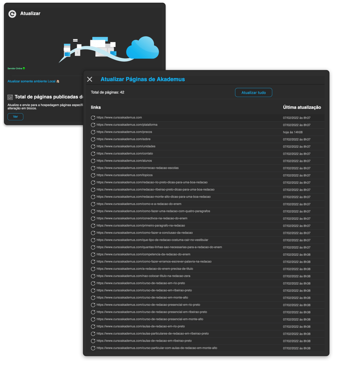Refresh /redacao-rio-preto-dicas-para-uma-boa-redacao row
This screenshot has height=365, width=337.
(x=93, y=182)
